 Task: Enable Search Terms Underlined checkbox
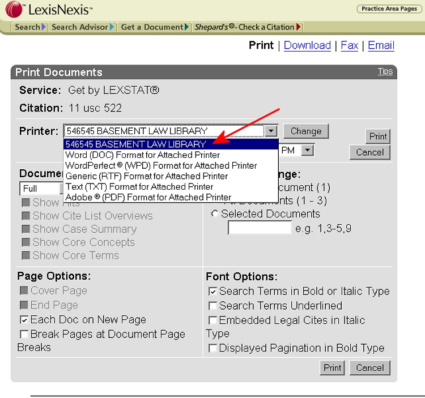tap(212, 306)
